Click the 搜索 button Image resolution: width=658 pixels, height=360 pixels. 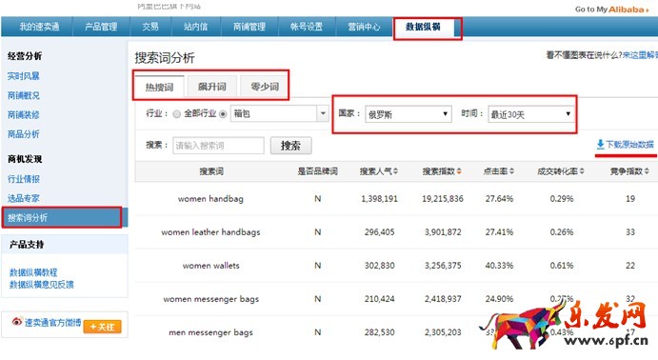[290, 146]
